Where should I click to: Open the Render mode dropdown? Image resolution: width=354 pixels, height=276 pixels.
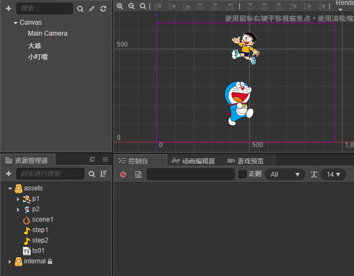tap(345, 5)
